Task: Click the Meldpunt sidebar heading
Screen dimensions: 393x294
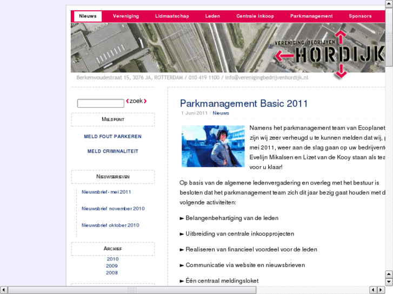Action: coord(113,120)
